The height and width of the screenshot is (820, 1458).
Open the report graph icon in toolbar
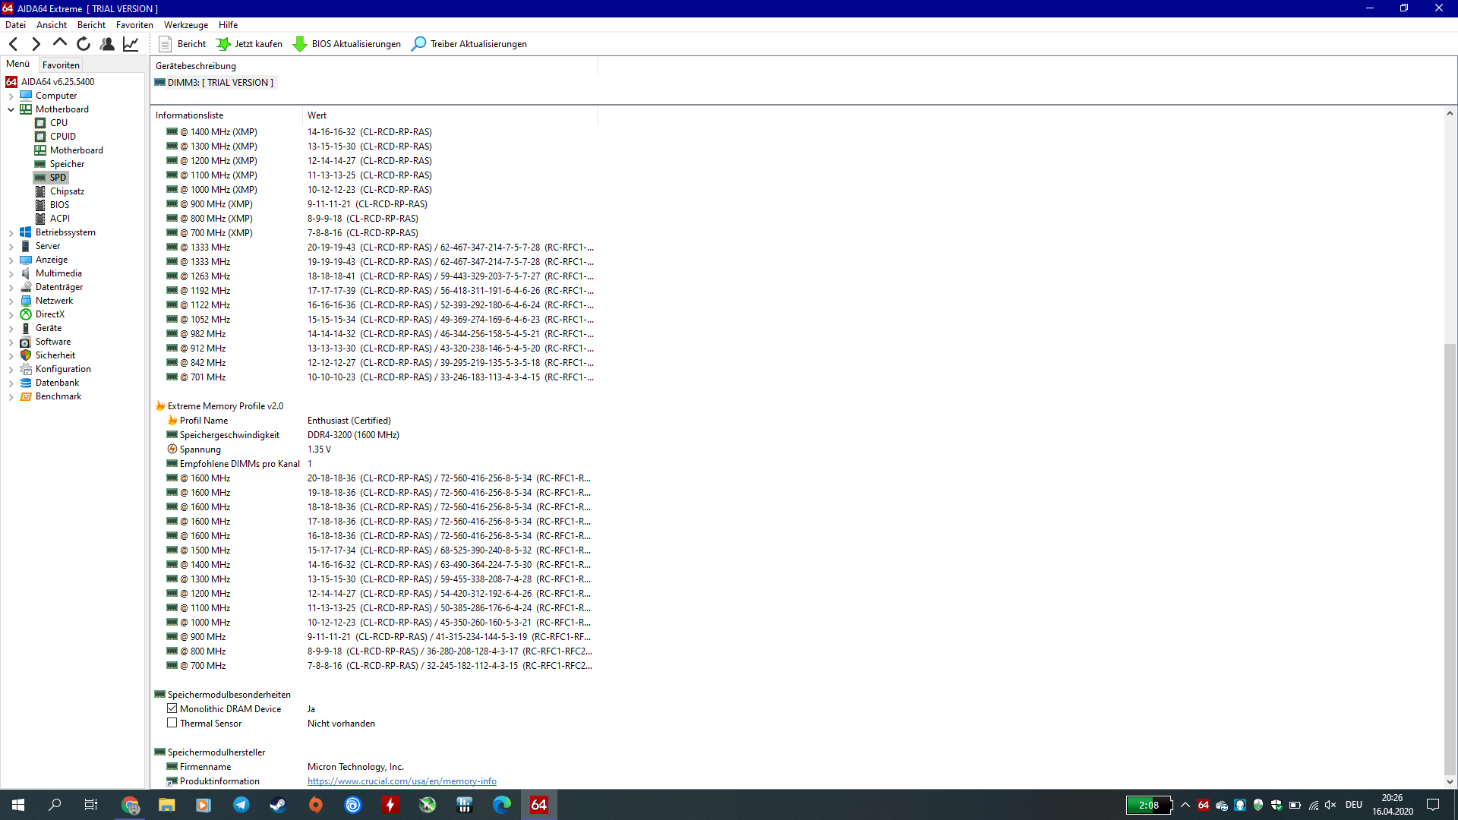[131, 44]
